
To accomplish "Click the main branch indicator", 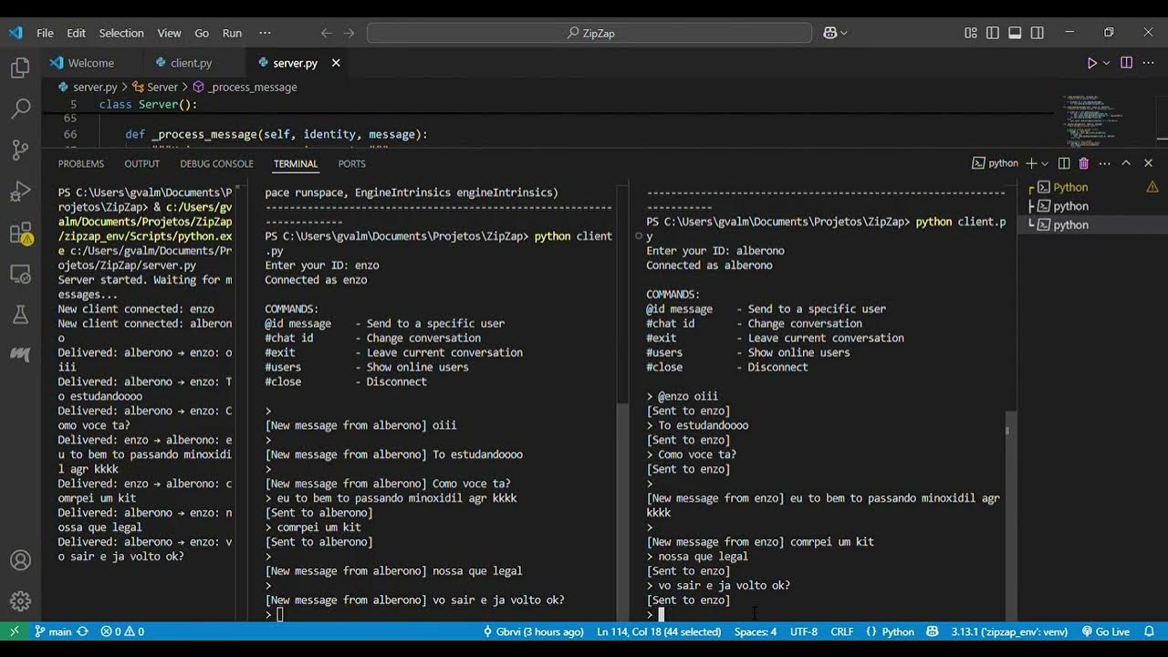I will (x=53, y=631).
